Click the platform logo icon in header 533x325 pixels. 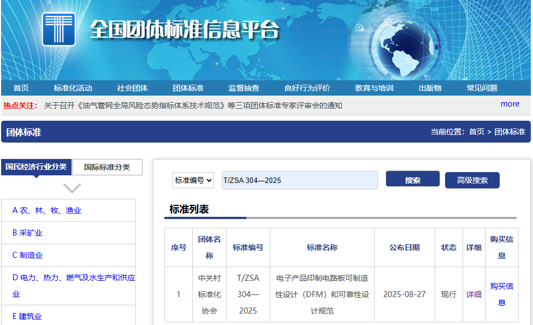click(58, 29)
